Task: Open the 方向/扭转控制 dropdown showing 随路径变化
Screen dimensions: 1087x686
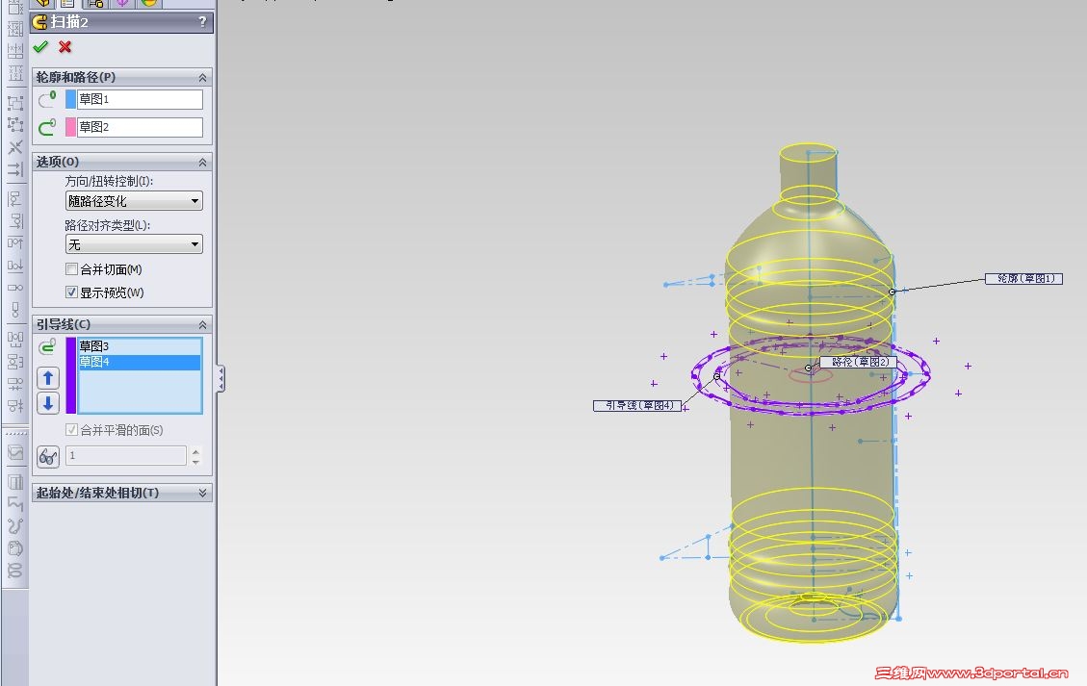Action: coord(134,201)
